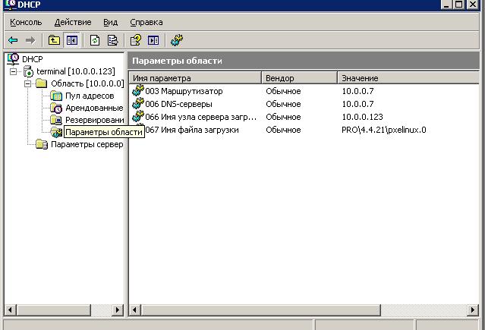Collapse the Область [10.0.0.0] tree node

click(x=27, y=83)
